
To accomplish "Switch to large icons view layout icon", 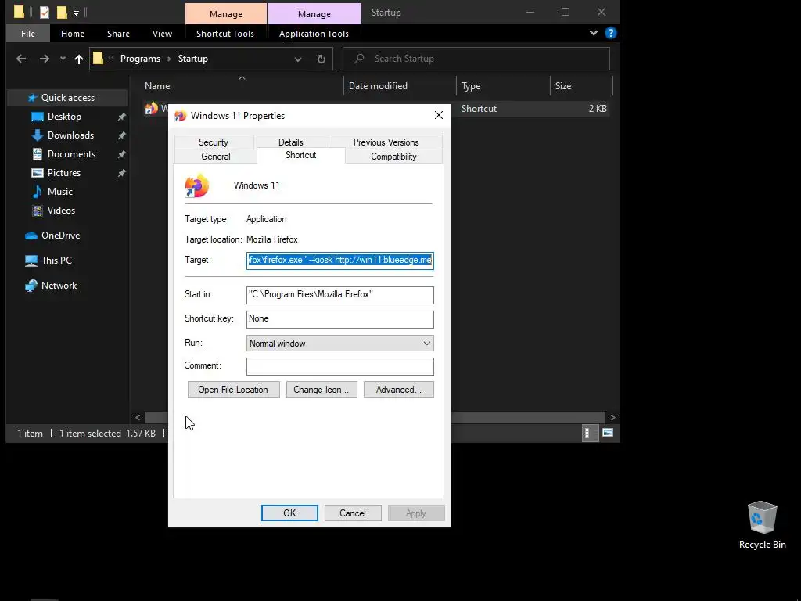I will point(607,434).
